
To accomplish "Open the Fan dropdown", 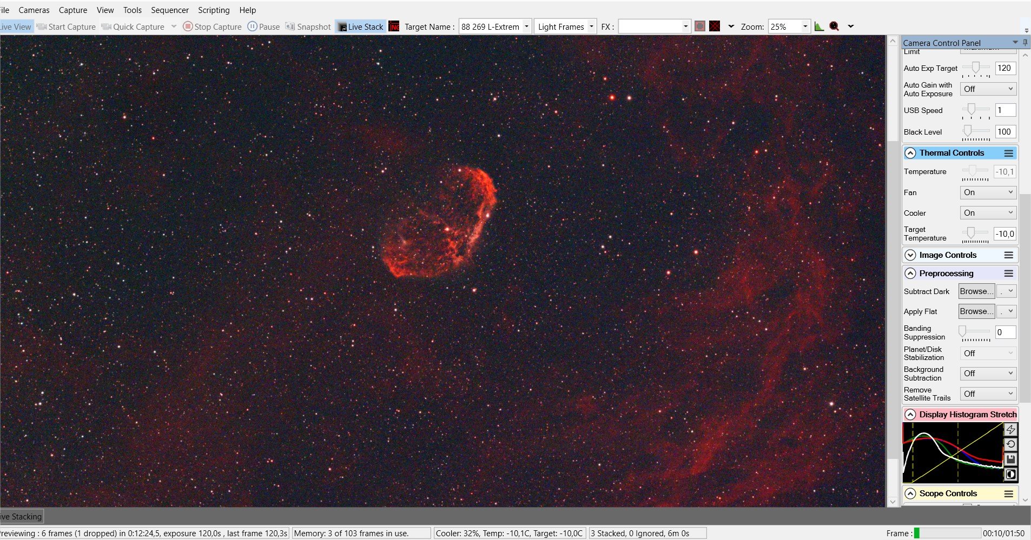I will pos(988,192).
